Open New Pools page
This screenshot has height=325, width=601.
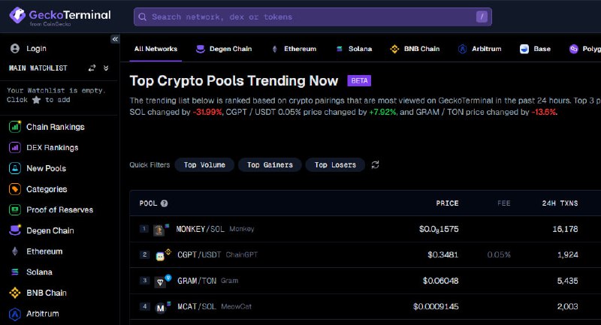tap(46, 168)
